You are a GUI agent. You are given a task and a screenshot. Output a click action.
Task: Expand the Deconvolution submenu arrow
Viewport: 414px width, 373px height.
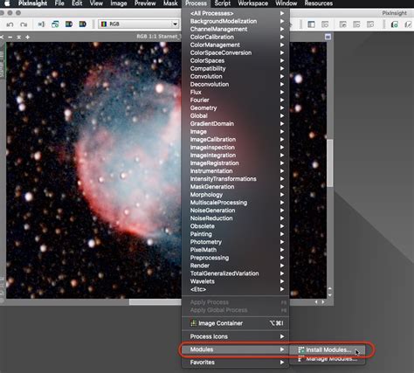(x=282, y=85)
